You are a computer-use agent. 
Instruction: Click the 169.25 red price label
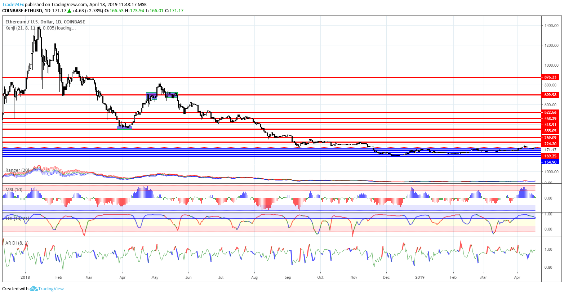550,156
